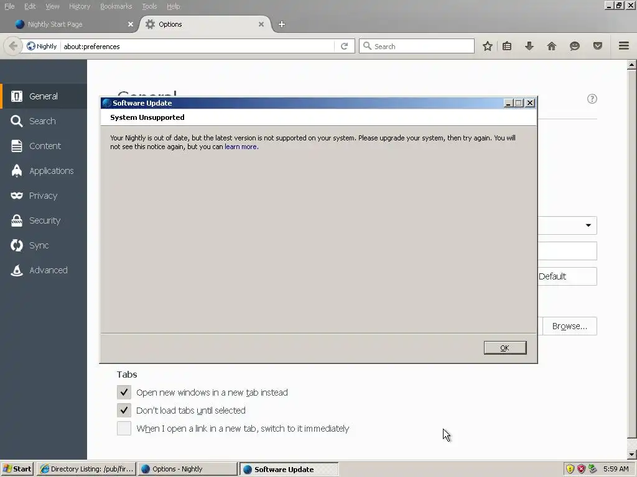Click the about:preferences address bar
Viewport: 637px width, 477px height.
tap(198, 46)
